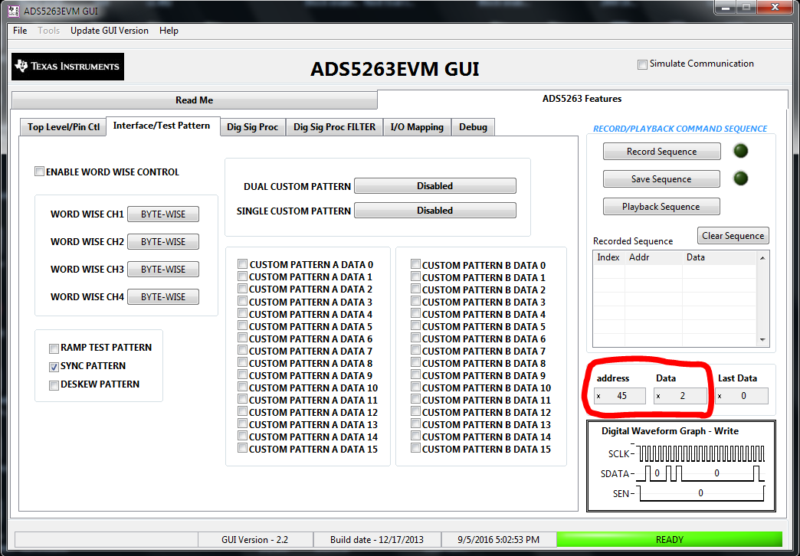Switch to I/O Mapping tab

click(x=417, y=127)
